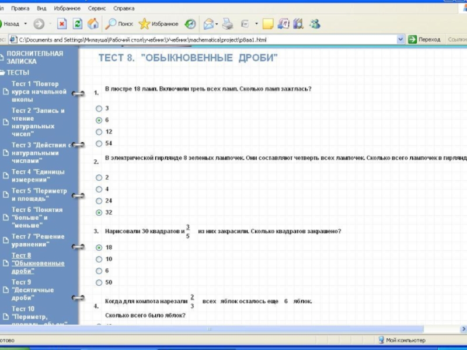467x350 pixels.
Task: Select answer 12 for question 1
Action: point(99,132)
